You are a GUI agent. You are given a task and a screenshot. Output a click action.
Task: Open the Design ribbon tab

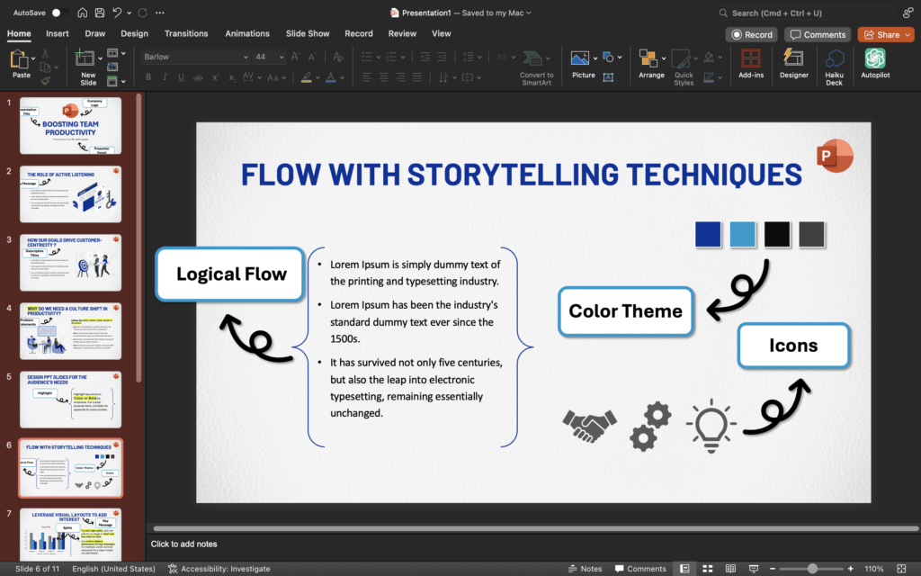(x=134, y=33)
